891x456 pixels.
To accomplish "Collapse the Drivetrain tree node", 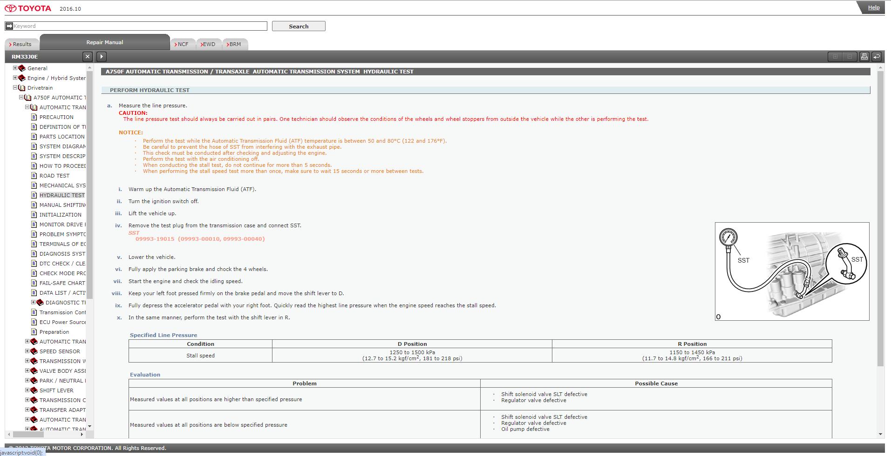I will (x=15, y=87).
